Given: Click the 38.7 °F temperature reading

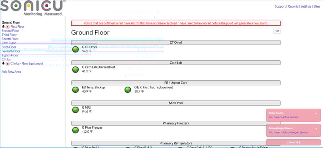Looking at the screenshot, I should [139, 91].
